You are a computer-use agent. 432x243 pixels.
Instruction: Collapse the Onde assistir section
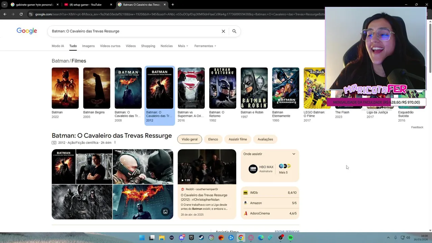294,154
